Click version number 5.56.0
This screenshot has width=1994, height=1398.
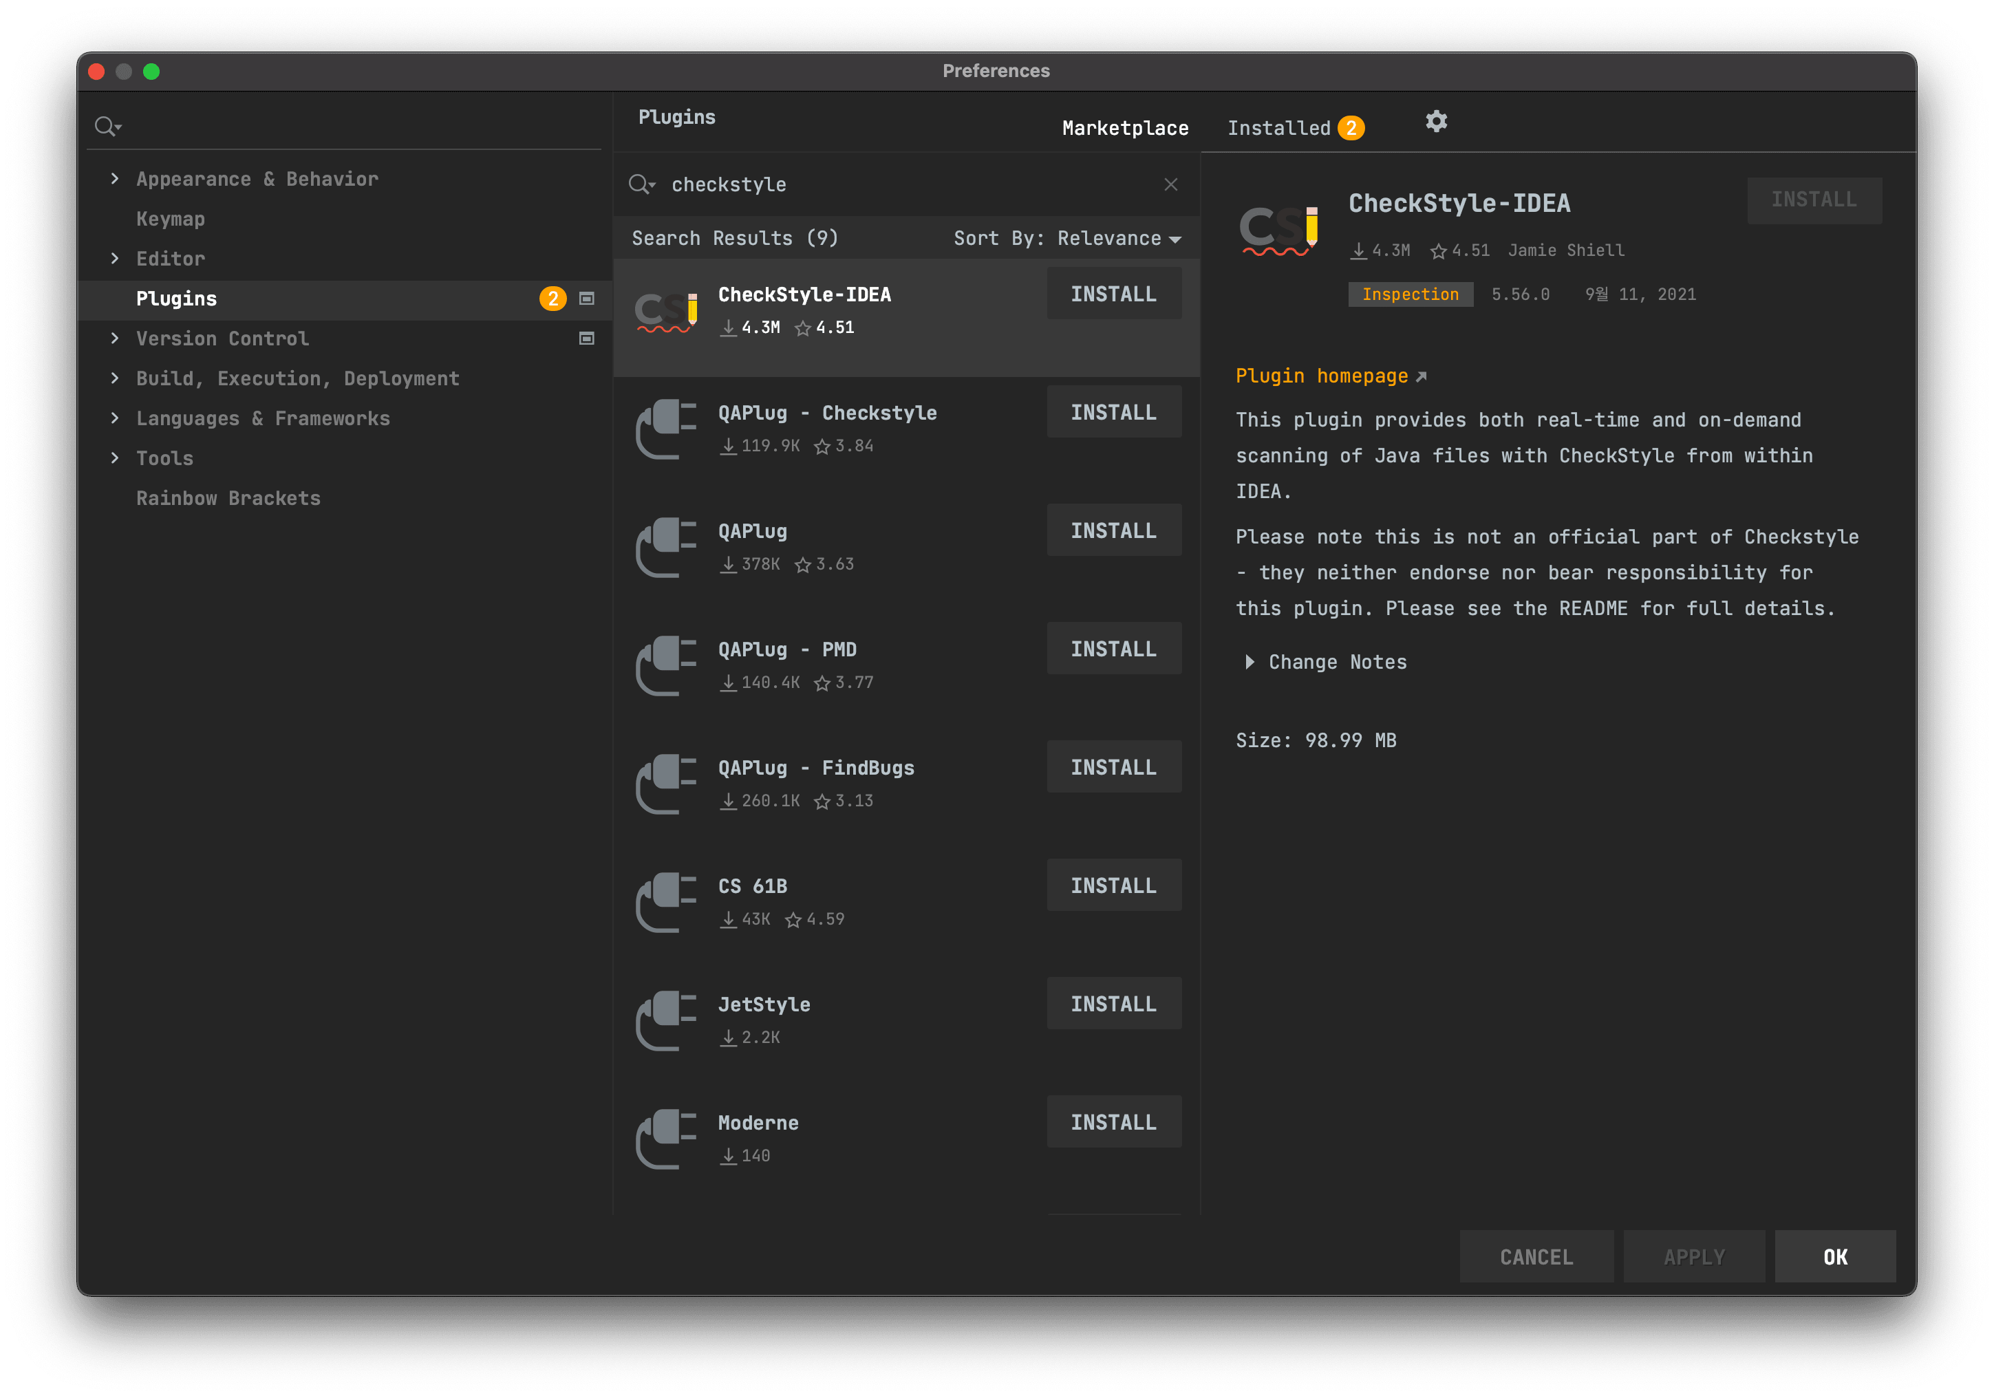click(x=1520, y=294)
